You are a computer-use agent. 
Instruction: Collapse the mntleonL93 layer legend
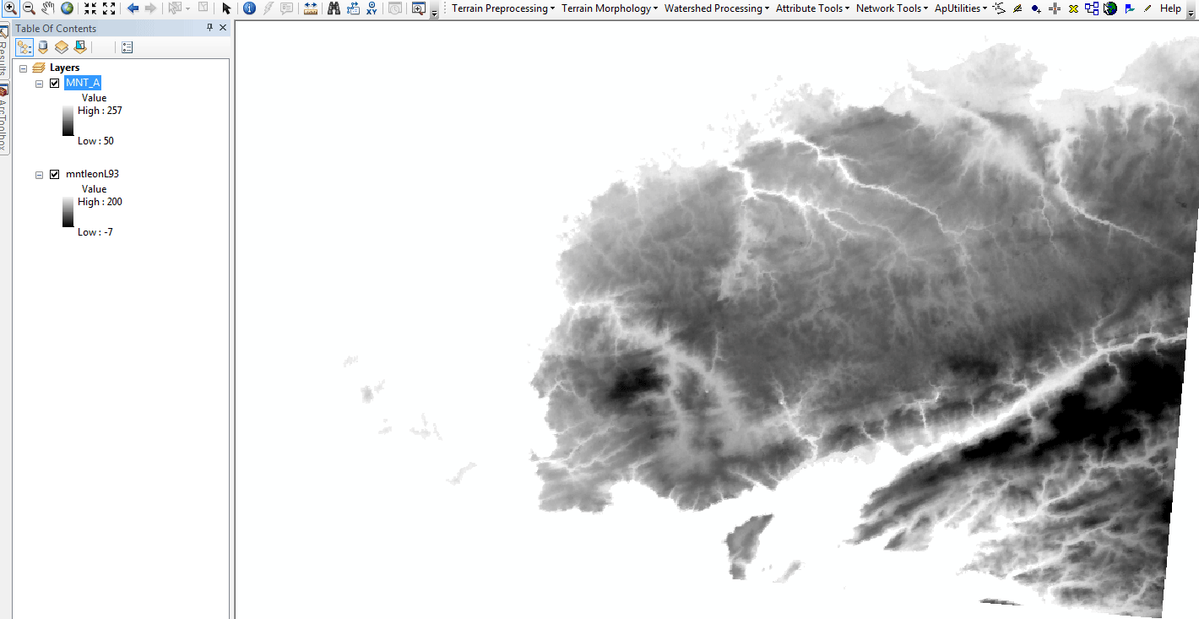click(40, 174)
